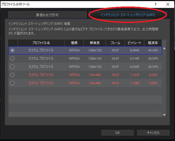Click the MPEG4 cell in 6,519K row
The height and width of the screenshot is (141, 175).
[x=74, y=58]
